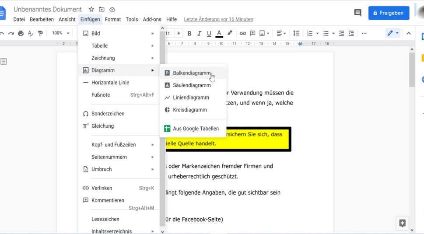Toggle italic formatting
This screenshot has width=424, height=234.
click(199, 33)
